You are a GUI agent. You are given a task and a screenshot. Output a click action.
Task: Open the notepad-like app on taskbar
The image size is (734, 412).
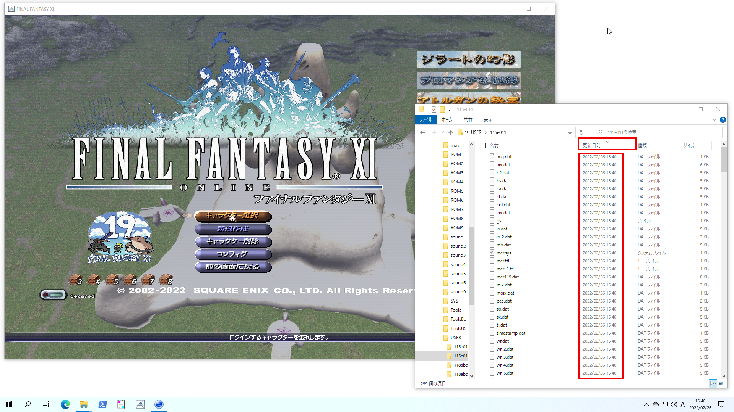click(x=122, y=404)
